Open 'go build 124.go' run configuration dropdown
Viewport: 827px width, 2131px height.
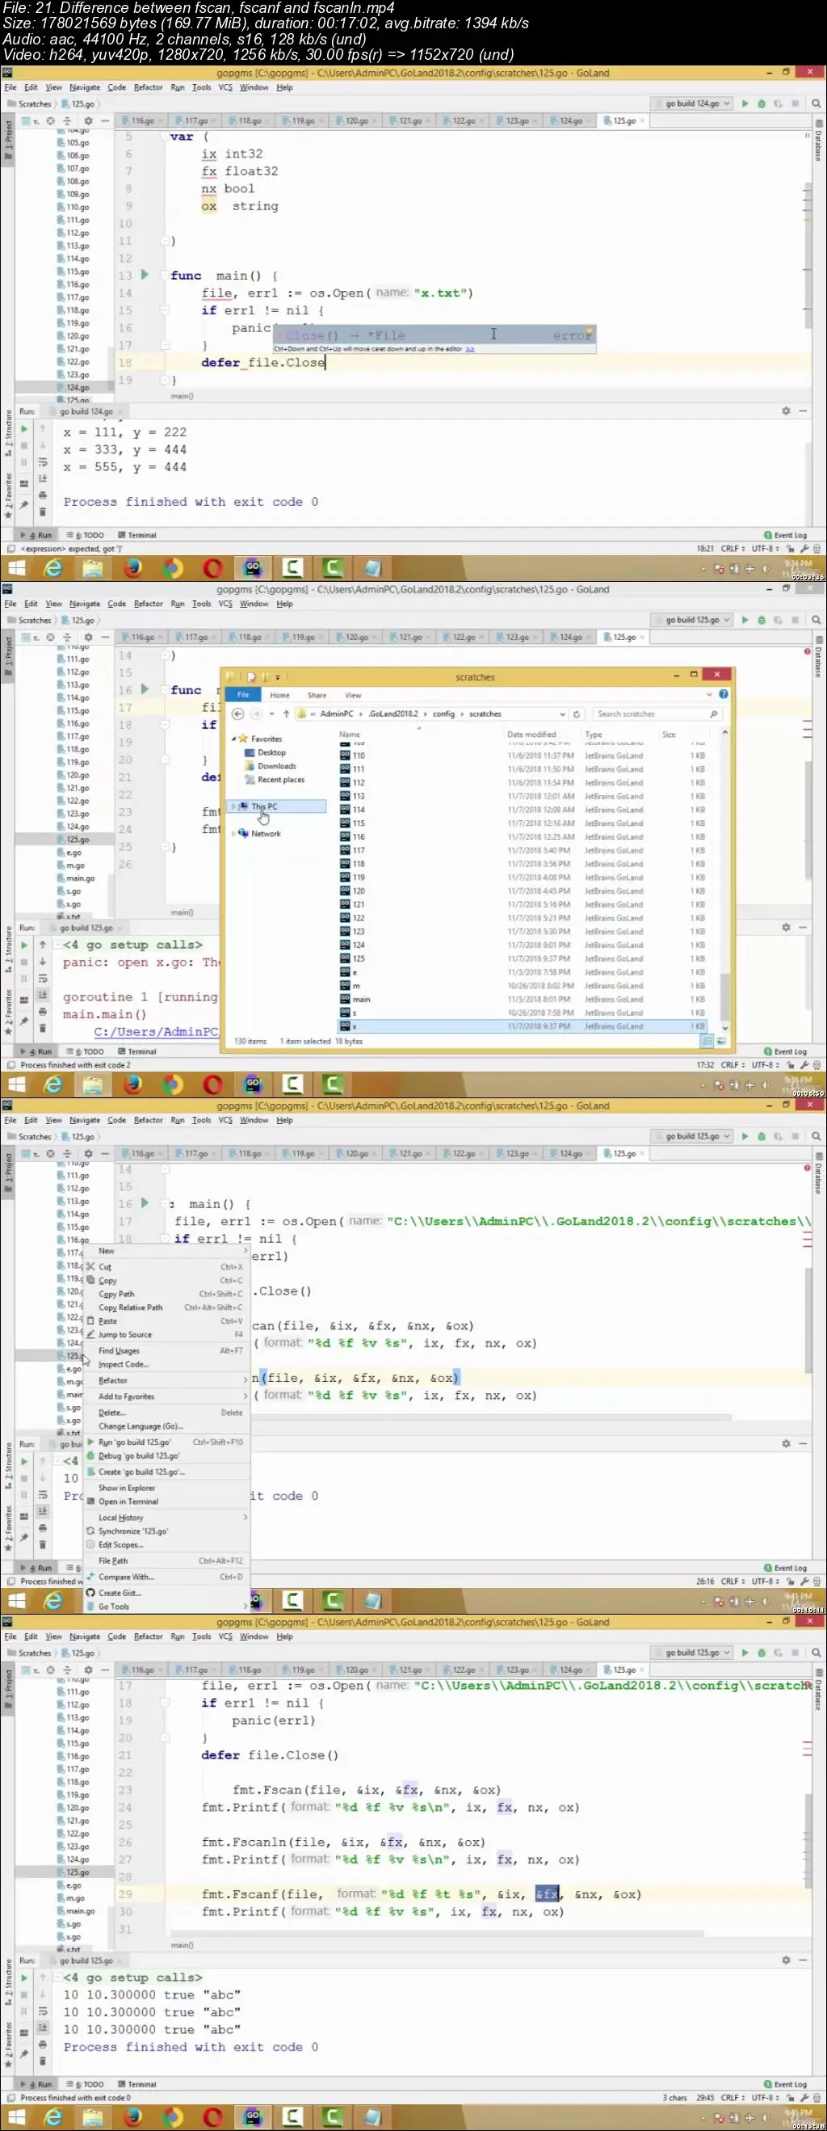click(693, 103)
